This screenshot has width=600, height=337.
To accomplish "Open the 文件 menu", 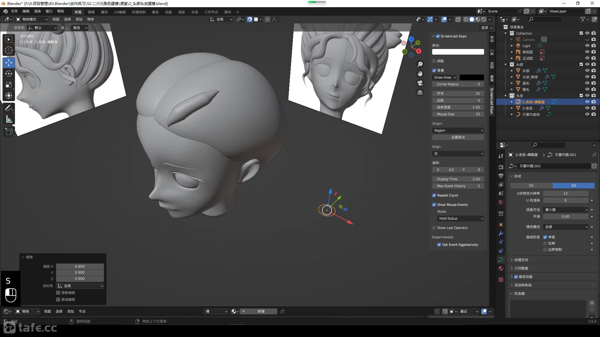I will (14, 11).
